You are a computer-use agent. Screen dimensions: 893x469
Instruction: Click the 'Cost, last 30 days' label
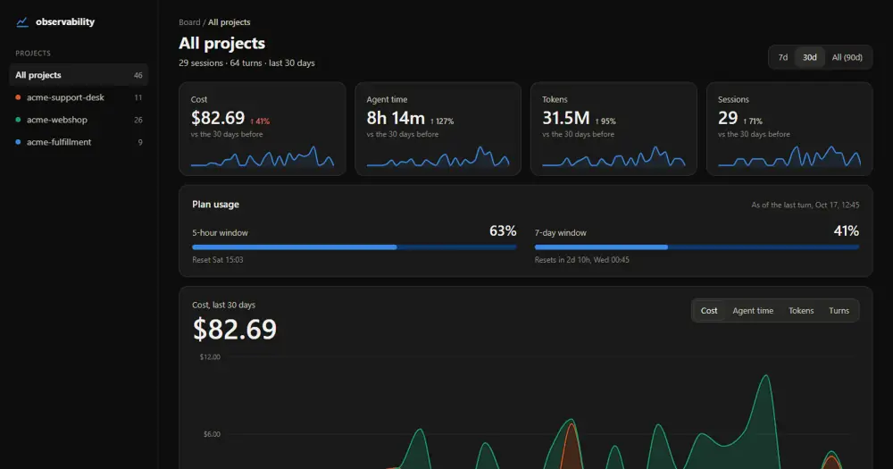tap(224, 305)
